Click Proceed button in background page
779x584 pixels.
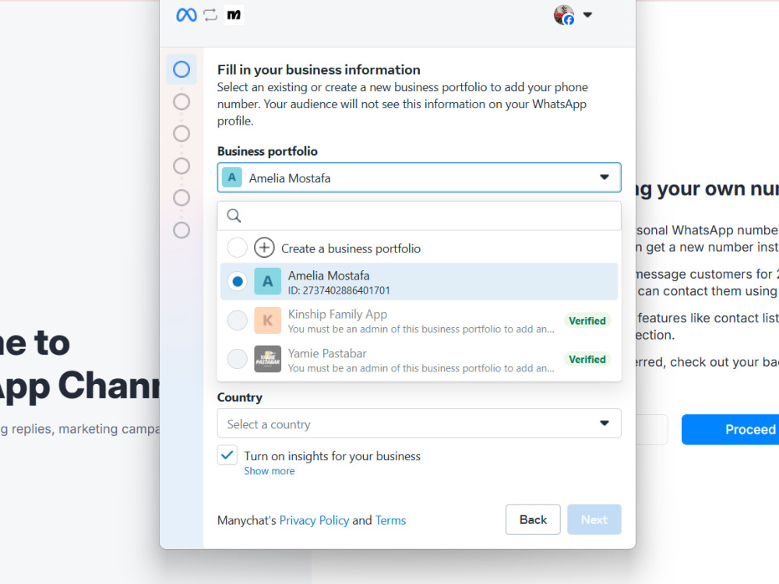coord(731,429)
